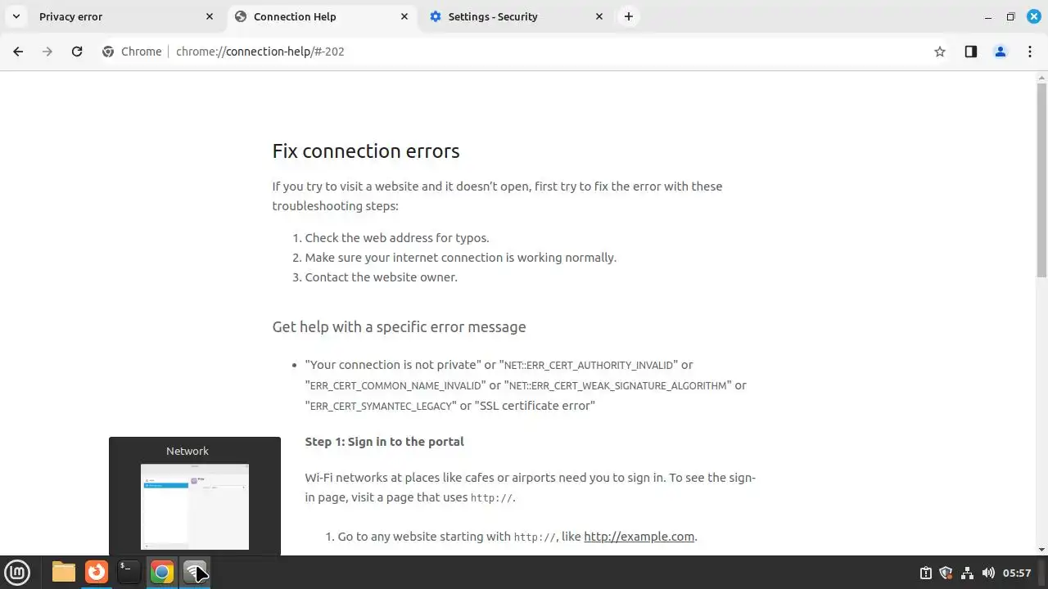Screen dimensions: 1048x589
Task: Go back to the previous page
Action: pyautogui.click(x=18, y=52)
